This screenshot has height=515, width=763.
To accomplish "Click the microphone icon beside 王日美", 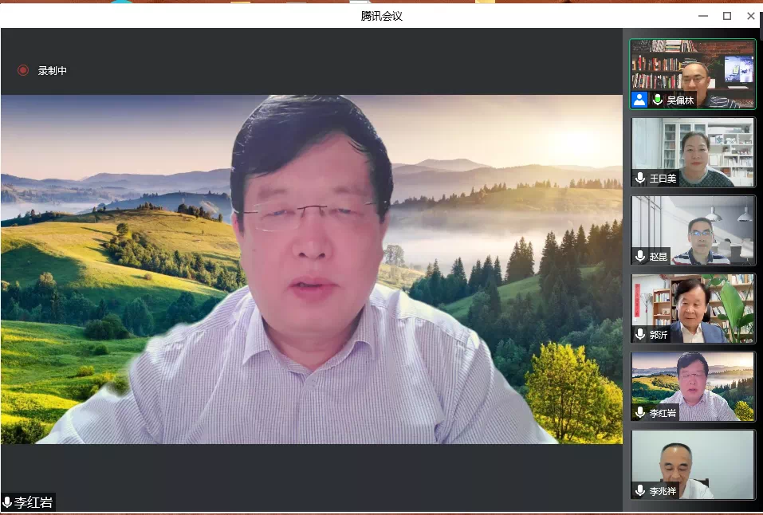I will pyautogui.click(x=640, y=178).
